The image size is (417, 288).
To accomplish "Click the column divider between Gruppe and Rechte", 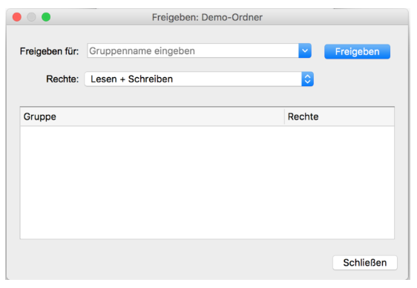I will click(x=285, y=117).
